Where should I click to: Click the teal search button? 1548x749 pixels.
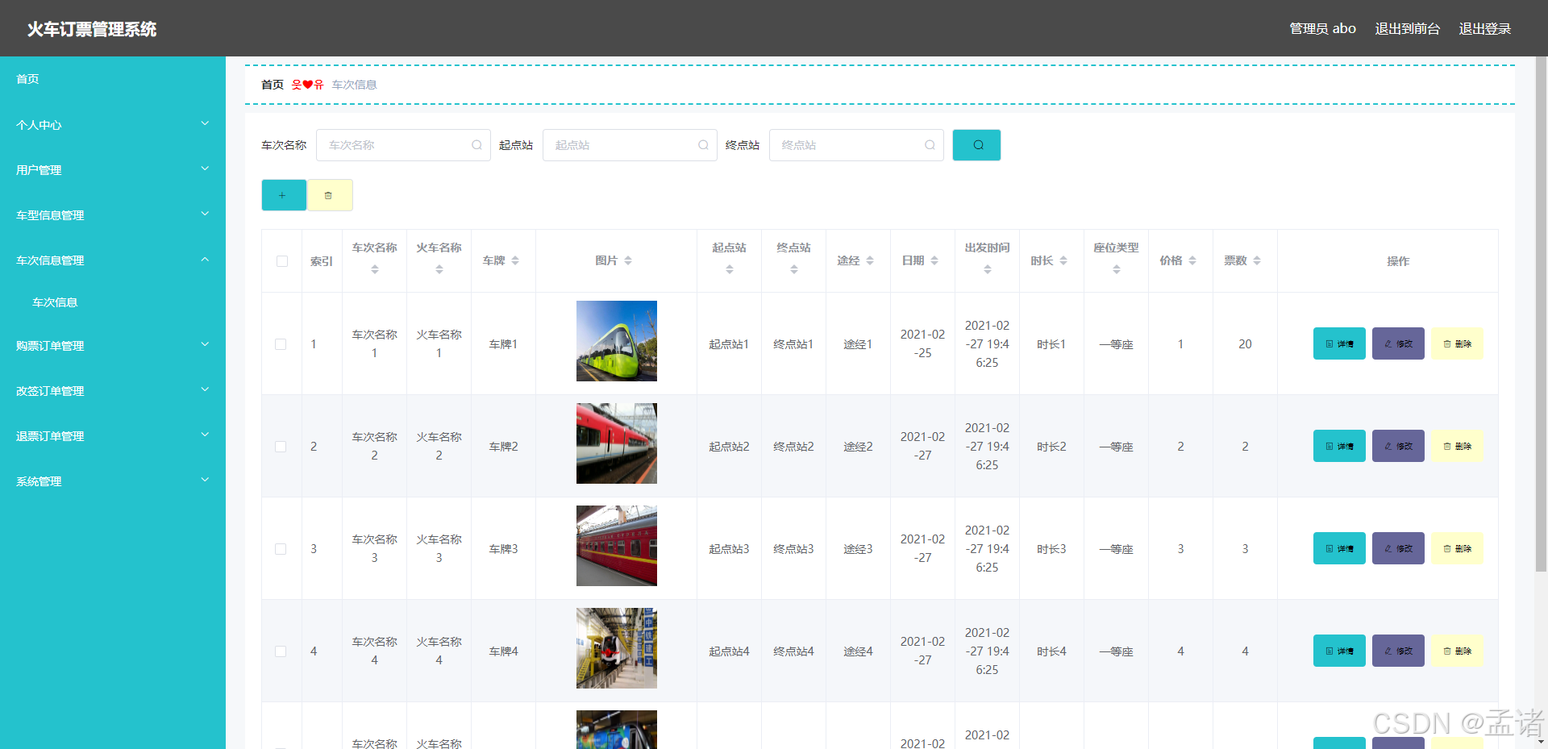point(976,145)
